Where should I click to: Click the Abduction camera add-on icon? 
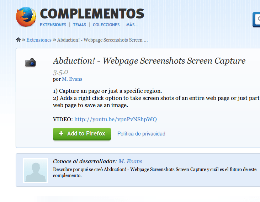(30, 63)
